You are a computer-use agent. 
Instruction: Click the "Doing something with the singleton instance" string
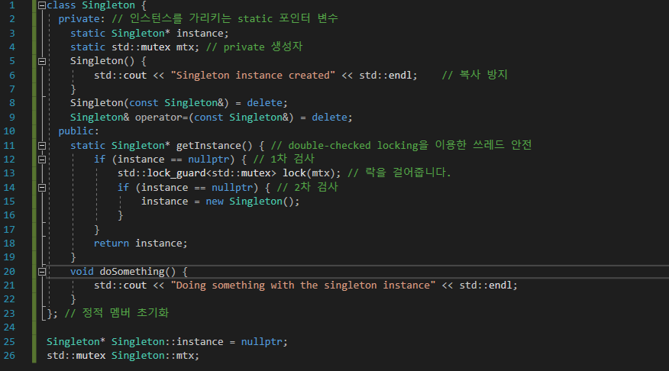[303, 286]
